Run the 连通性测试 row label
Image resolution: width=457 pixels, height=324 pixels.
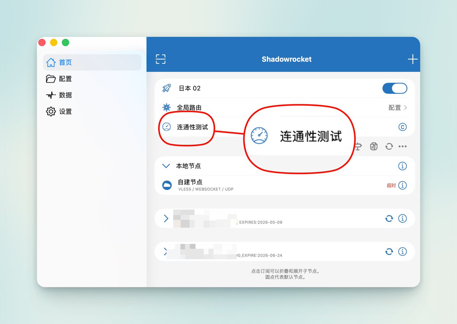tap(192, 127)
